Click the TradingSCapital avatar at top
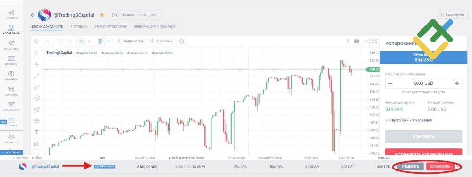This screenshot has height=177, width=472. tap(44, 15)
